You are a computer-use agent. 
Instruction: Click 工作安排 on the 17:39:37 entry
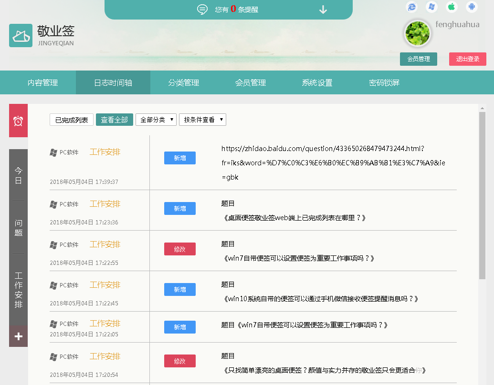tap(105, 152)
